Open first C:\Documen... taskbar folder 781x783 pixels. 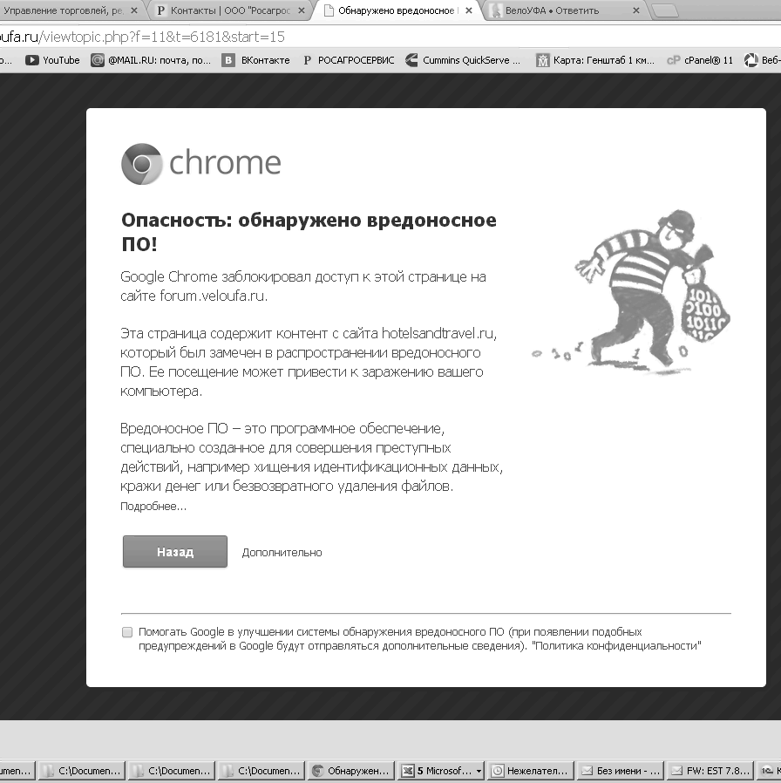pyautogui.click(x=82, y=771)
